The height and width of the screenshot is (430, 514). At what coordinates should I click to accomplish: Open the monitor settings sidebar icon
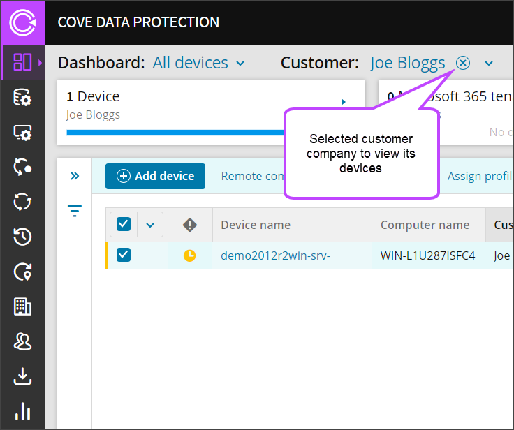(22, 133)
